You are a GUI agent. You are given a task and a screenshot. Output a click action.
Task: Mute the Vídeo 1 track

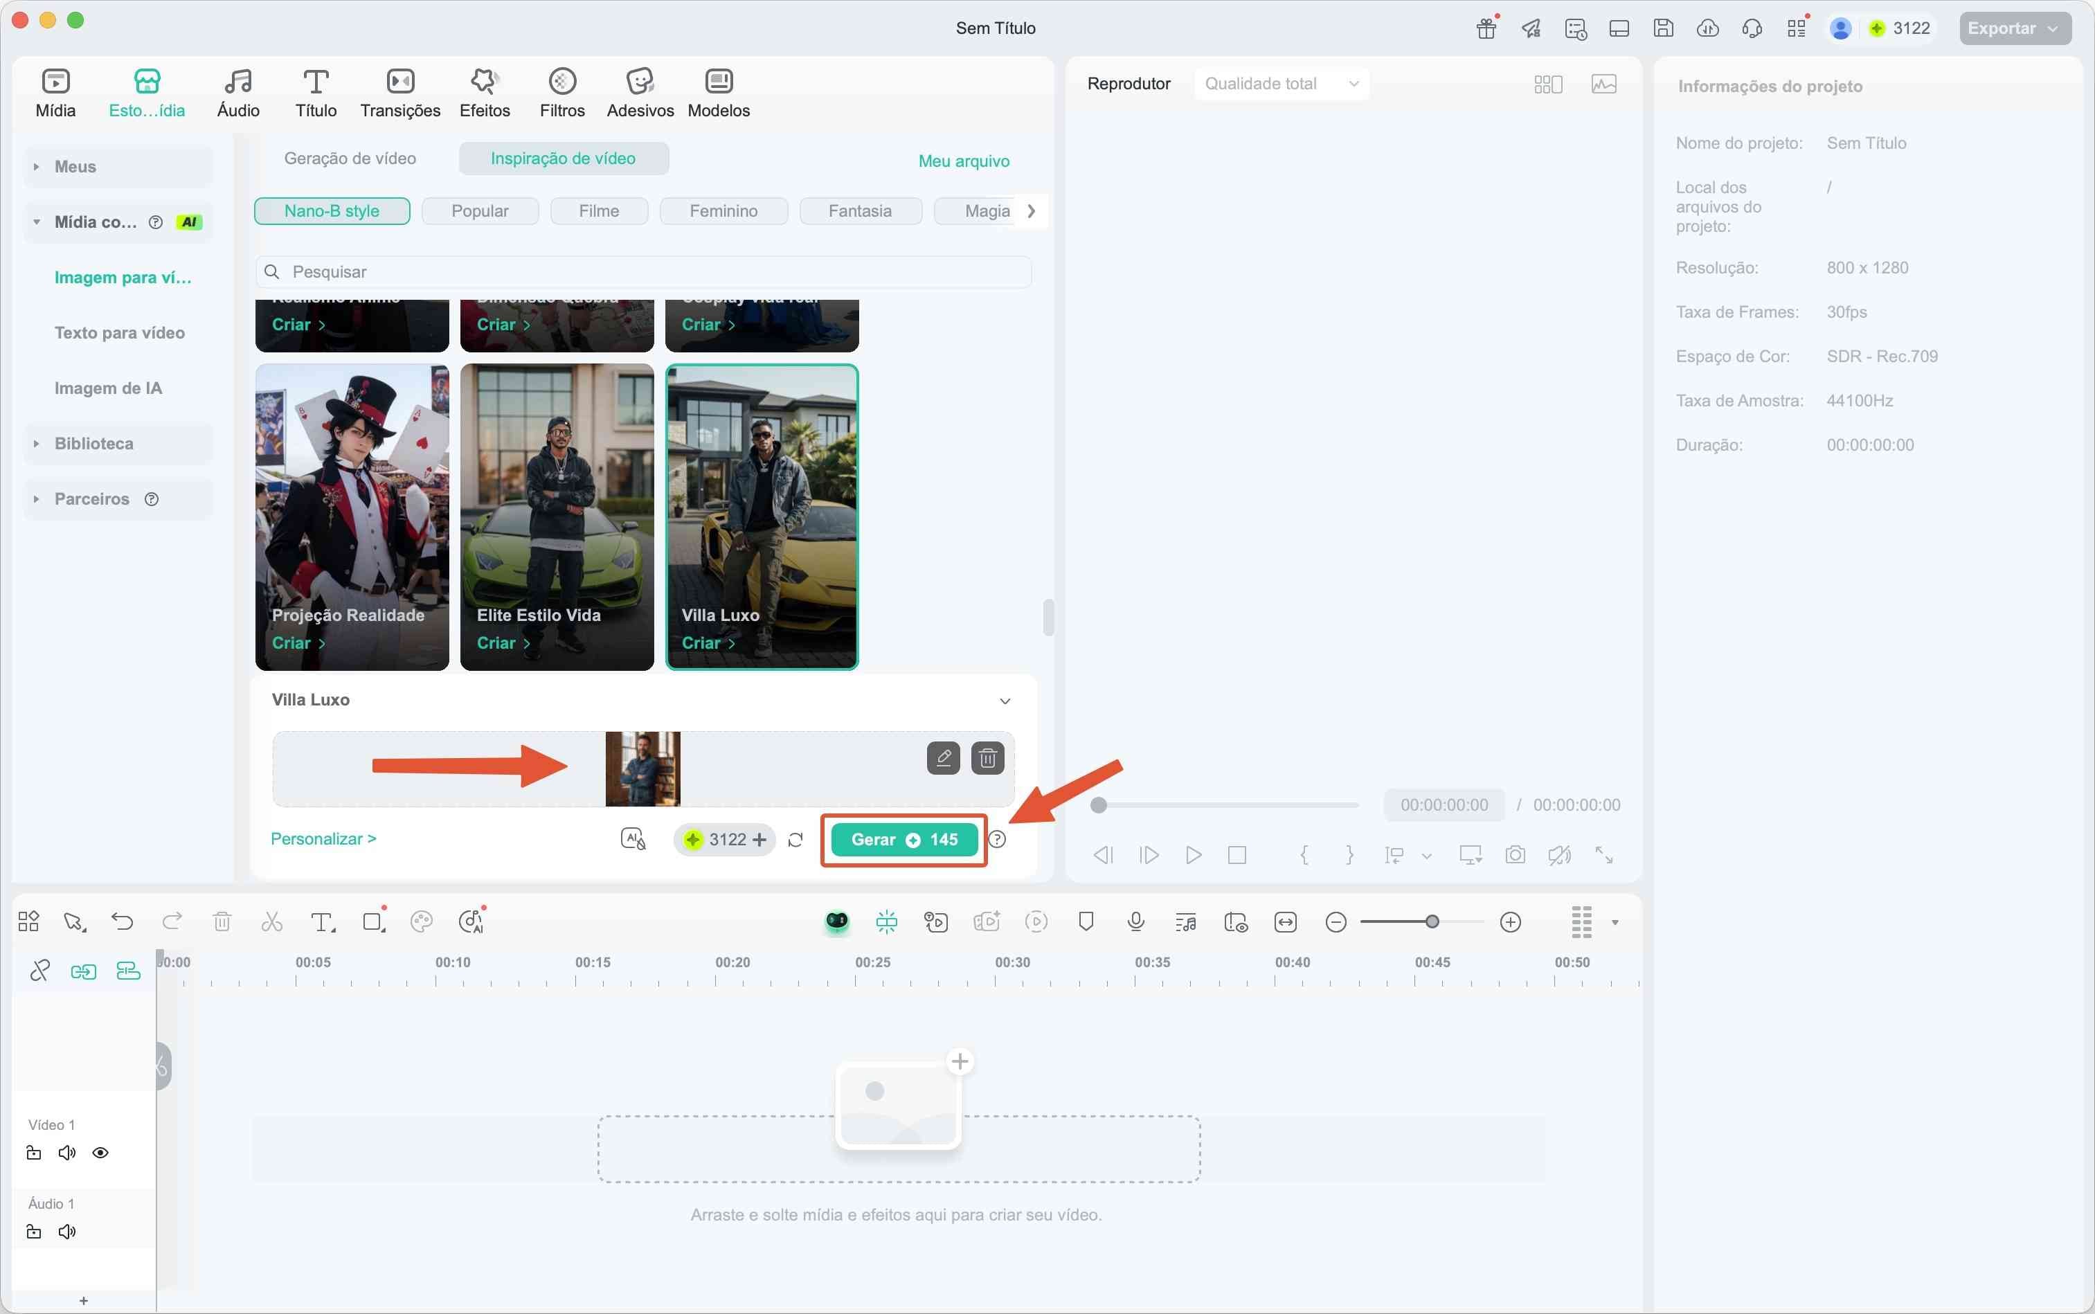click(x=66, y=1153)
